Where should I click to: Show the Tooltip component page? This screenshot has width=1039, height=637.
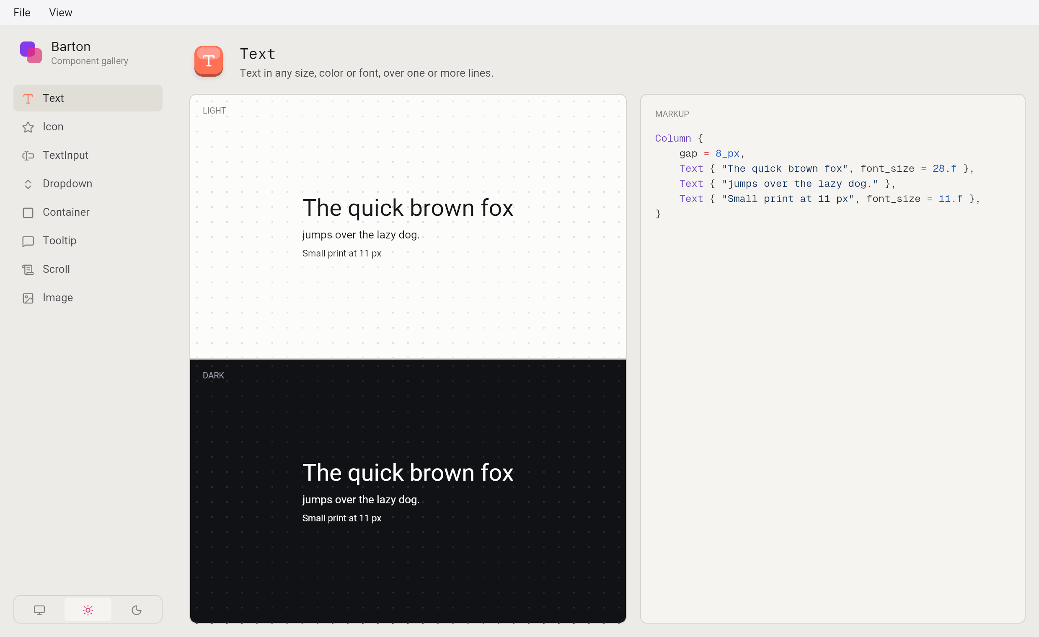tap(88, 241)
